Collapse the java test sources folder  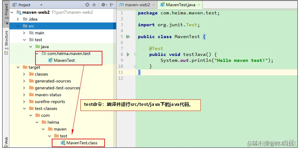[x=30, y=47]
